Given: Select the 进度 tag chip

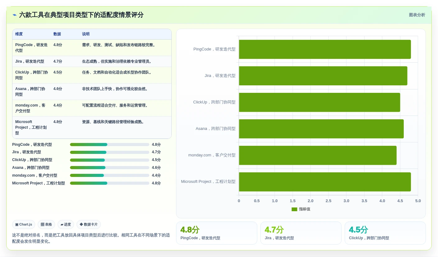Looking at the screenshot, I should 66,224.
